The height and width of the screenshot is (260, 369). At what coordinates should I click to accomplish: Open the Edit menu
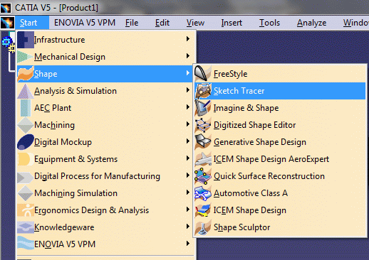click(162, 23)
